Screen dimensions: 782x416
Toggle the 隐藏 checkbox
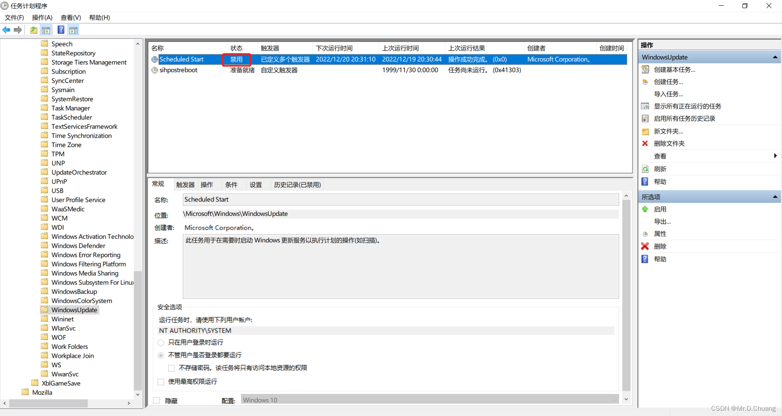pyautogui.click(x=156, y=401)
